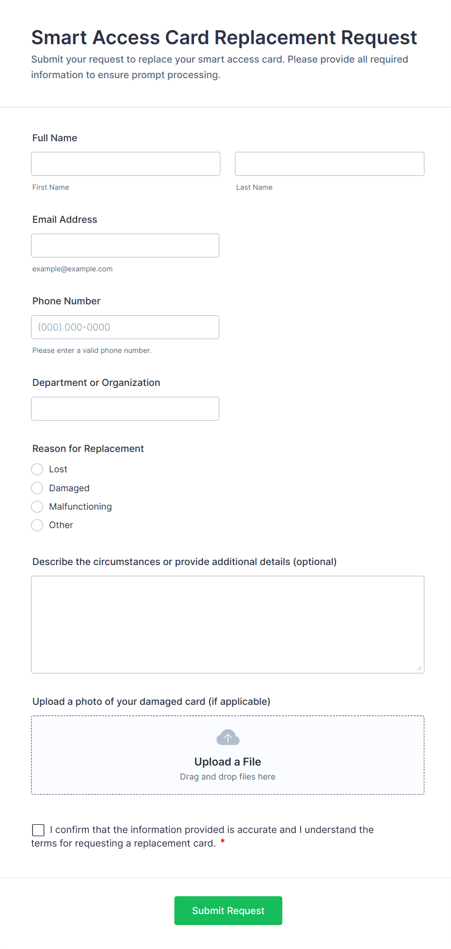Click the Damaged option label text
451x949 pixels.
point(69,488)
